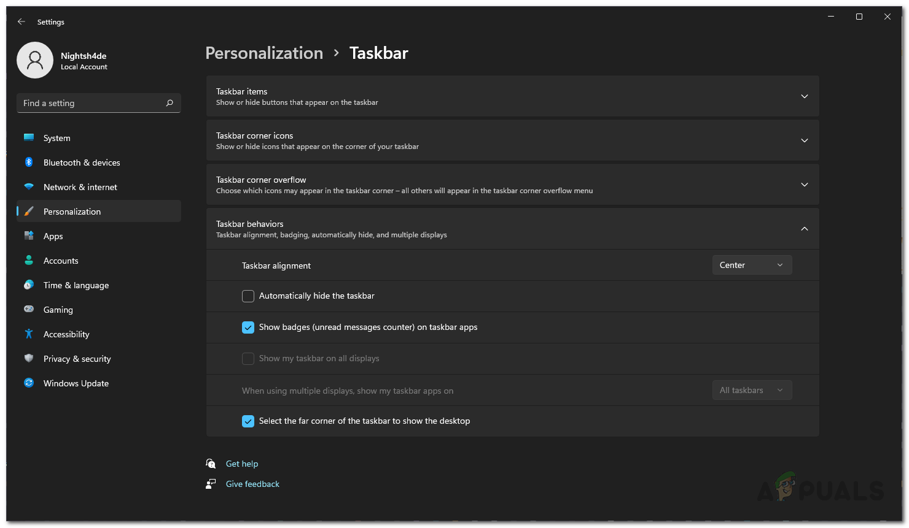Screen dimensions: 909x528
Task: Collapse the Taskbar behaviors section
Action: coord(804,229)
